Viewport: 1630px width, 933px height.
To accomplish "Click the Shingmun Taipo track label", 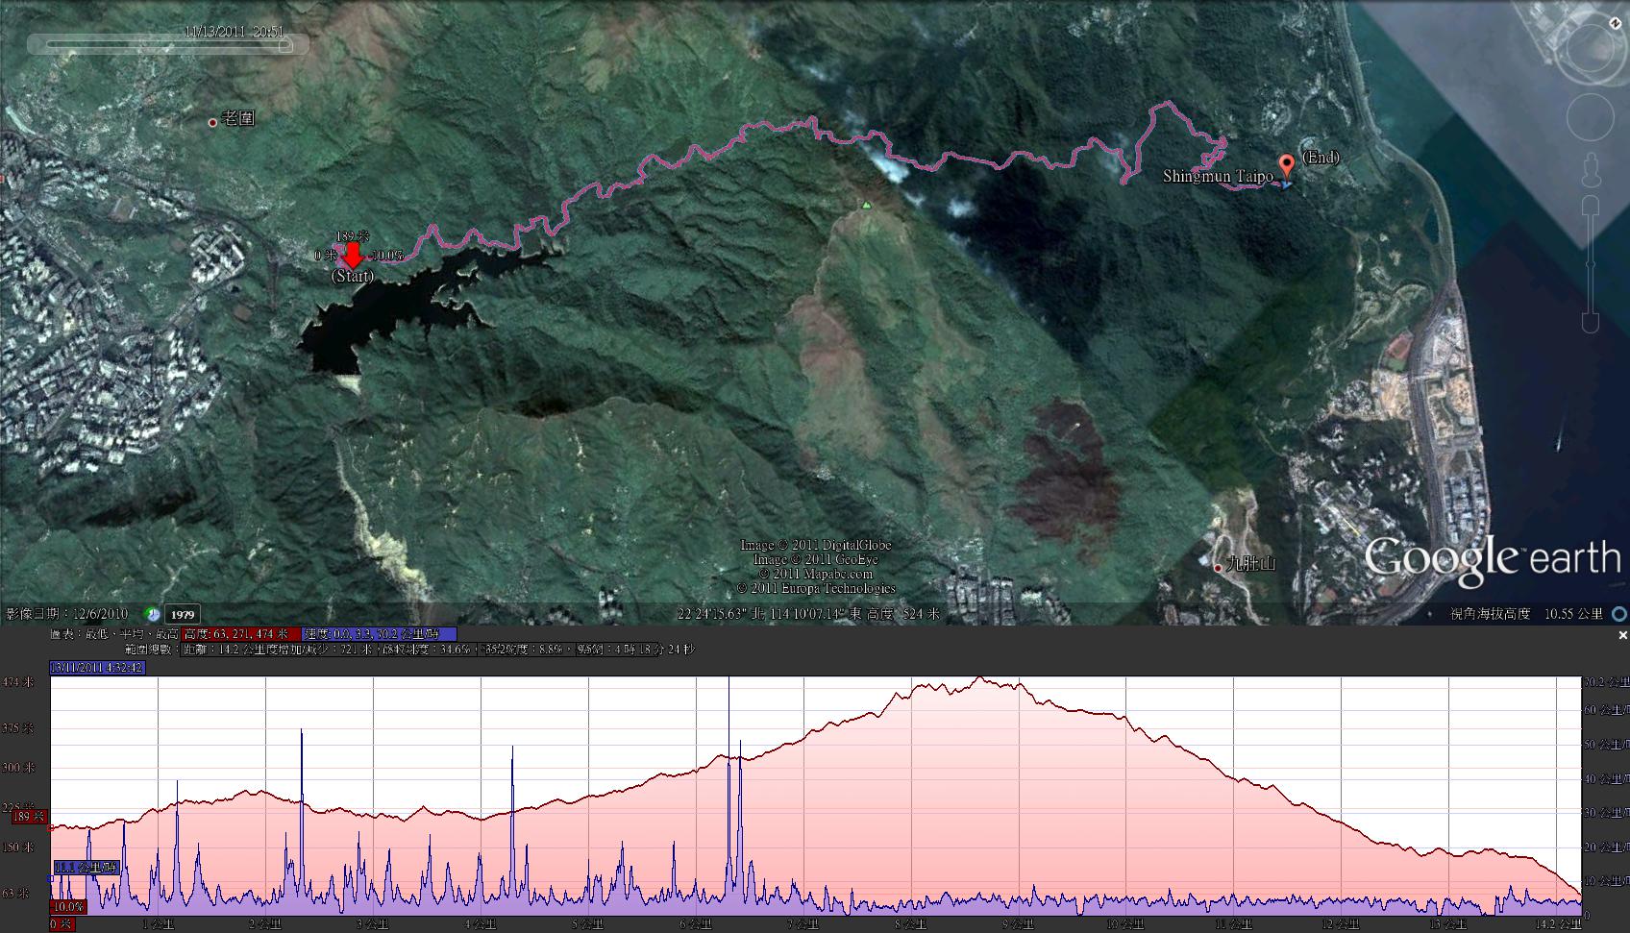I will coord(1218,176).
